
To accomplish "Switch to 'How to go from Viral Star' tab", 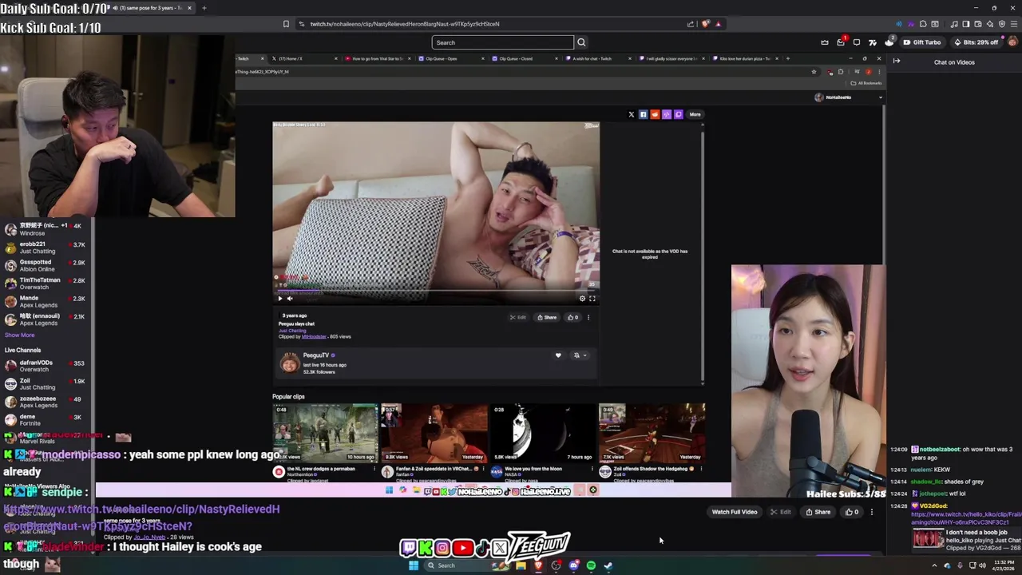I will coord(377,58).
